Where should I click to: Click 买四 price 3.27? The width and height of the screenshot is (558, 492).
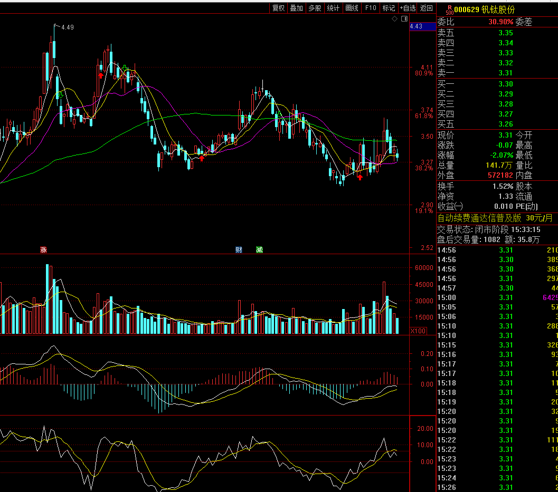tap(505, 114)
